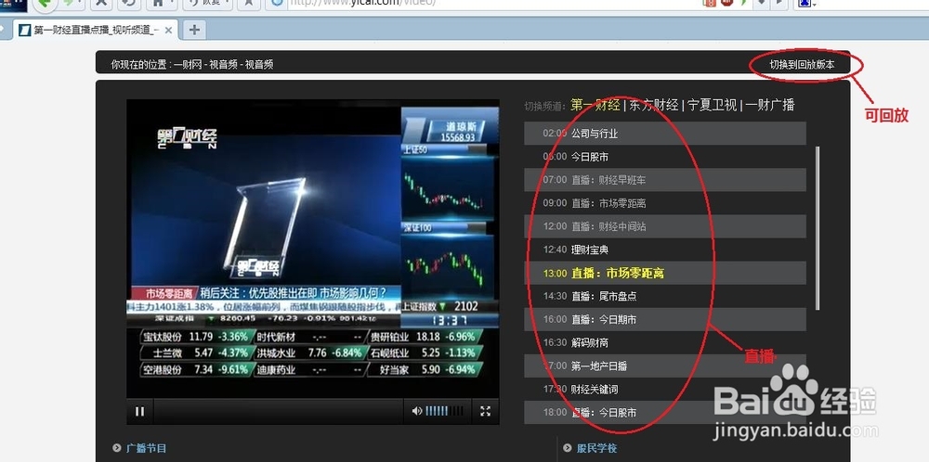Viewport: 929px width, 462px height.
Task: Click the arrow icon beside 股民学校
Action: (x=568, y=448)
